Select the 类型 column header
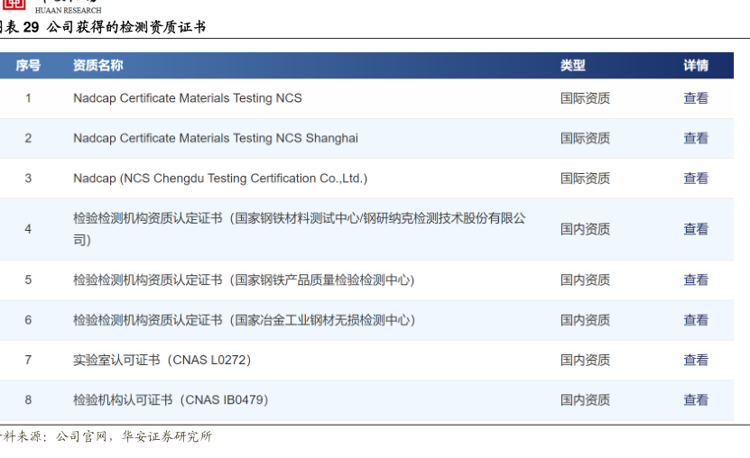The width and height of the screenshot is (750, 458). (572, 65)
